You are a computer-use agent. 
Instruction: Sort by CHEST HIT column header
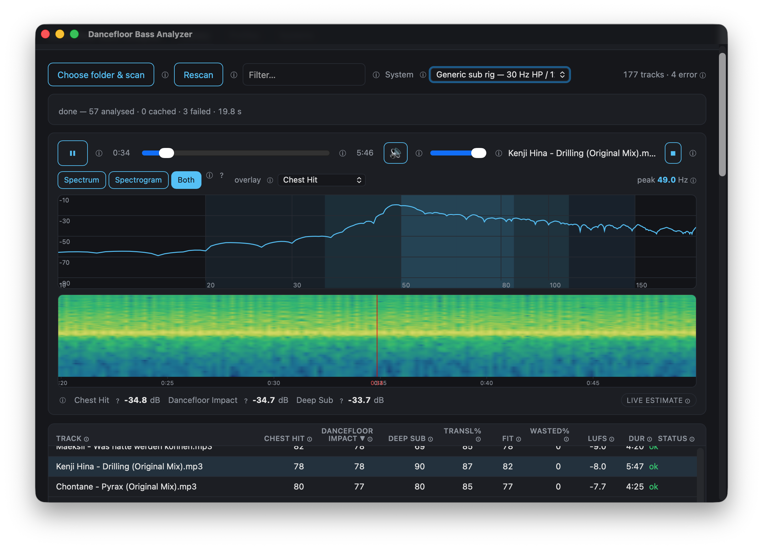click(x=284, y=439)
